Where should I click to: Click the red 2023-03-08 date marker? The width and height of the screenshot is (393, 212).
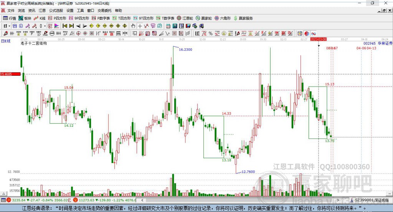(x=318, y=39)
